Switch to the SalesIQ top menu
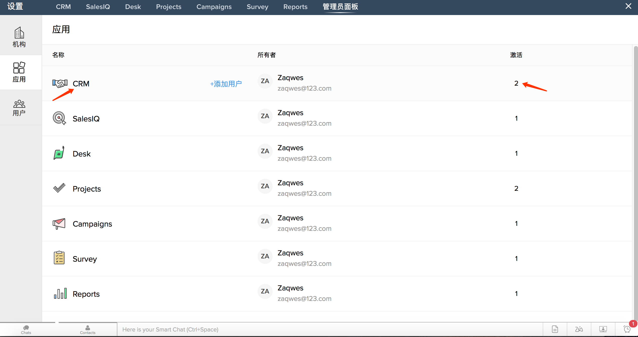 pos(98,7)
